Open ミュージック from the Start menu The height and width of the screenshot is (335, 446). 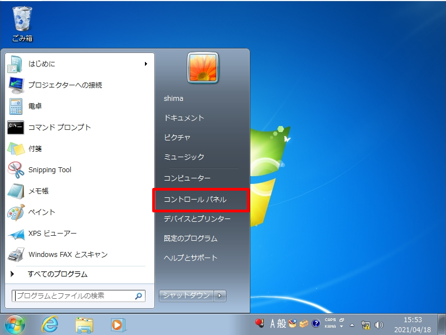tap(184, 157)
